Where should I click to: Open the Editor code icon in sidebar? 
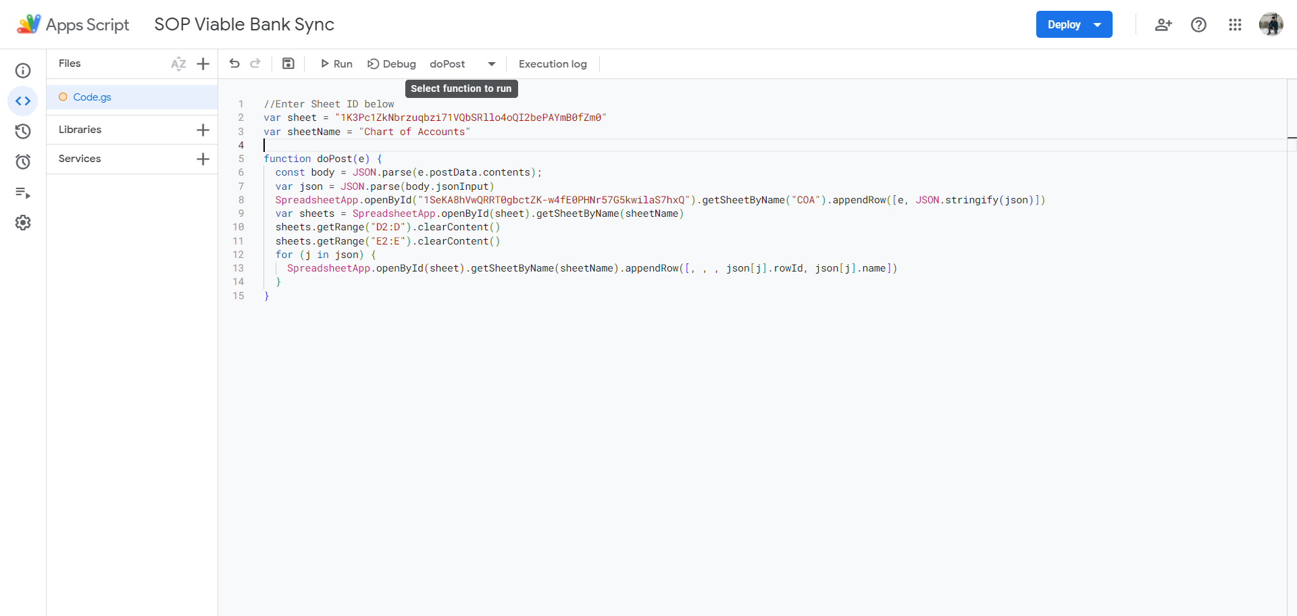23,101
